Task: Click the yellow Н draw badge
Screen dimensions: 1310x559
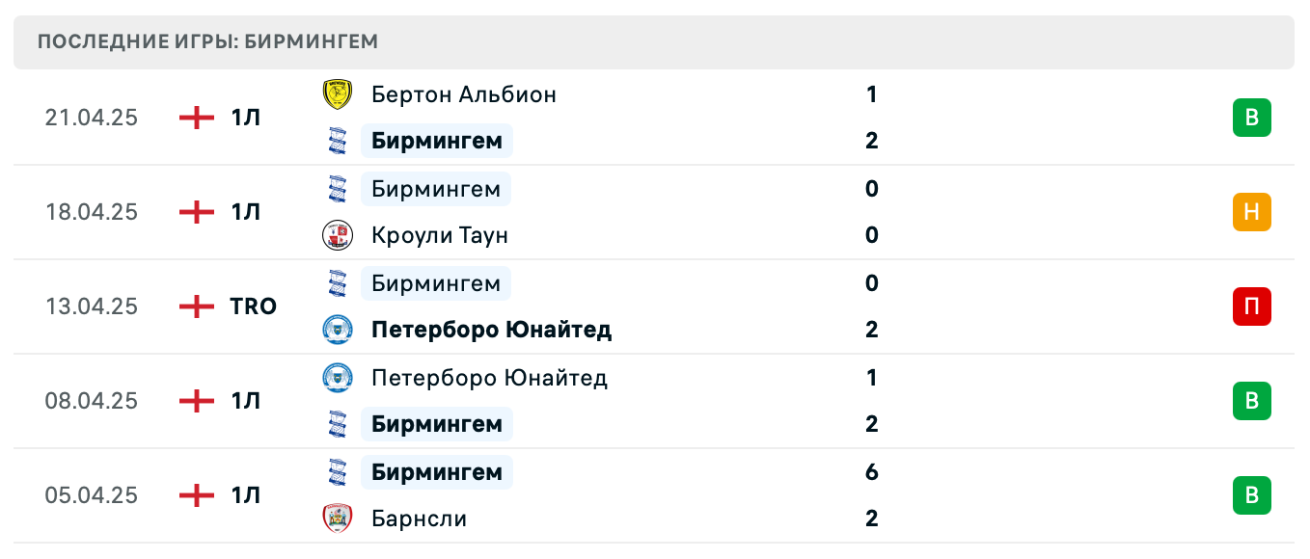Action: (x=1251, y=212)
